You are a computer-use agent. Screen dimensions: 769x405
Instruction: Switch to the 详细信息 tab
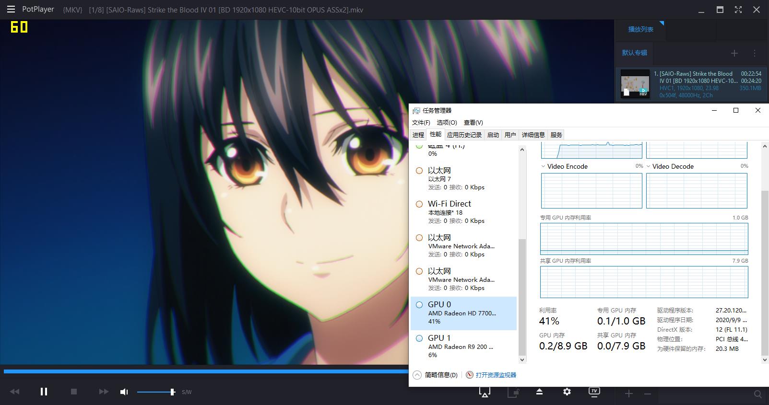[x=533, y=135]
